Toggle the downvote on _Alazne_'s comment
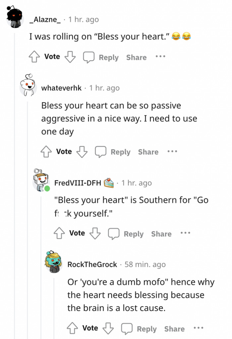The width and height of the screenshot is (232, 339). click(69, 56)
